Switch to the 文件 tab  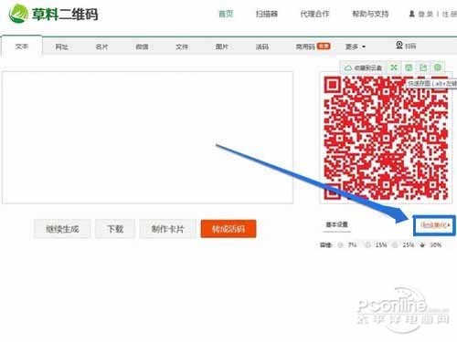pyautogui.click(x=182, y=47)
